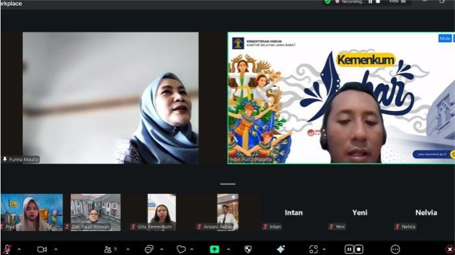
Task: Open the heart Reactions icon
Action: click(x=181, y=249)
